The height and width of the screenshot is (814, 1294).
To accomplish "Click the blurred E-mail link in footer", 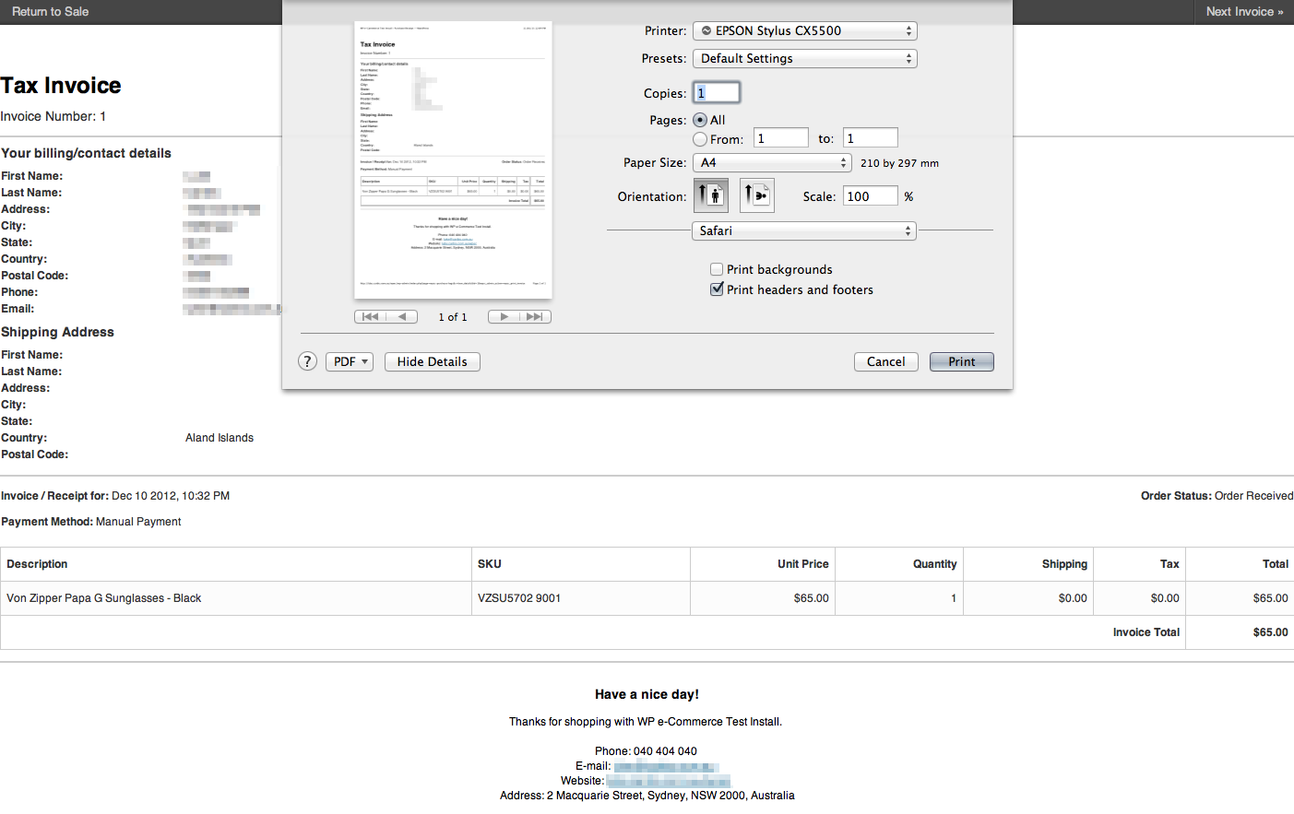I will [x=665, y=766].
